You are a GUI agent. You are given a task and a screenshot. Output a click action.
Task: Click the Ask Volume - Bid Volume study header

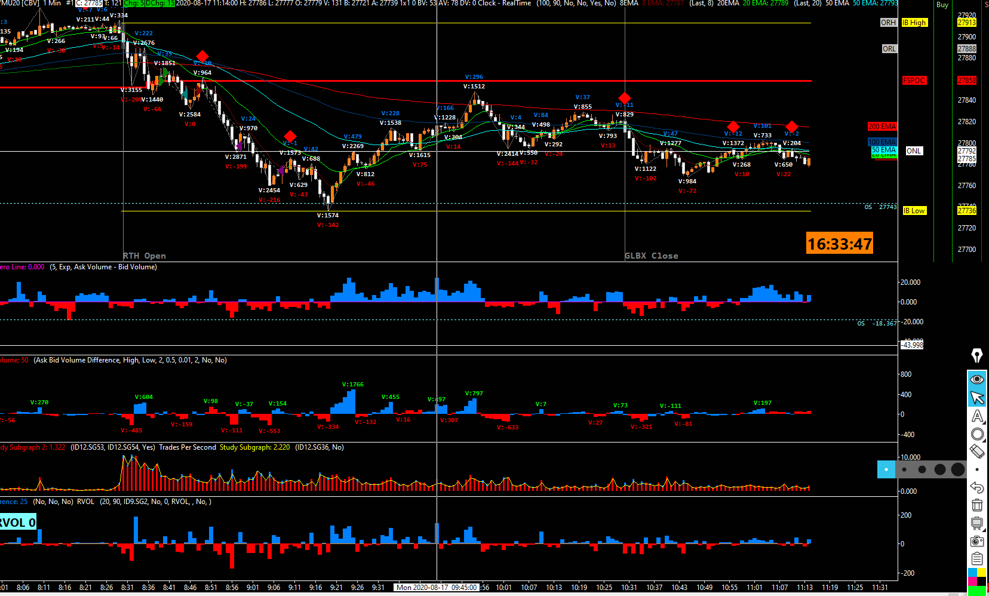click(x=103, y=267)
